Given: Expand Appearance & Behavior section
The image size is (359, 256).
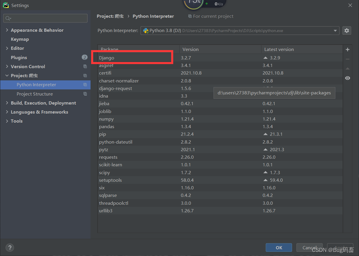Looking at the screenshot, I should (x=7, y=30).
